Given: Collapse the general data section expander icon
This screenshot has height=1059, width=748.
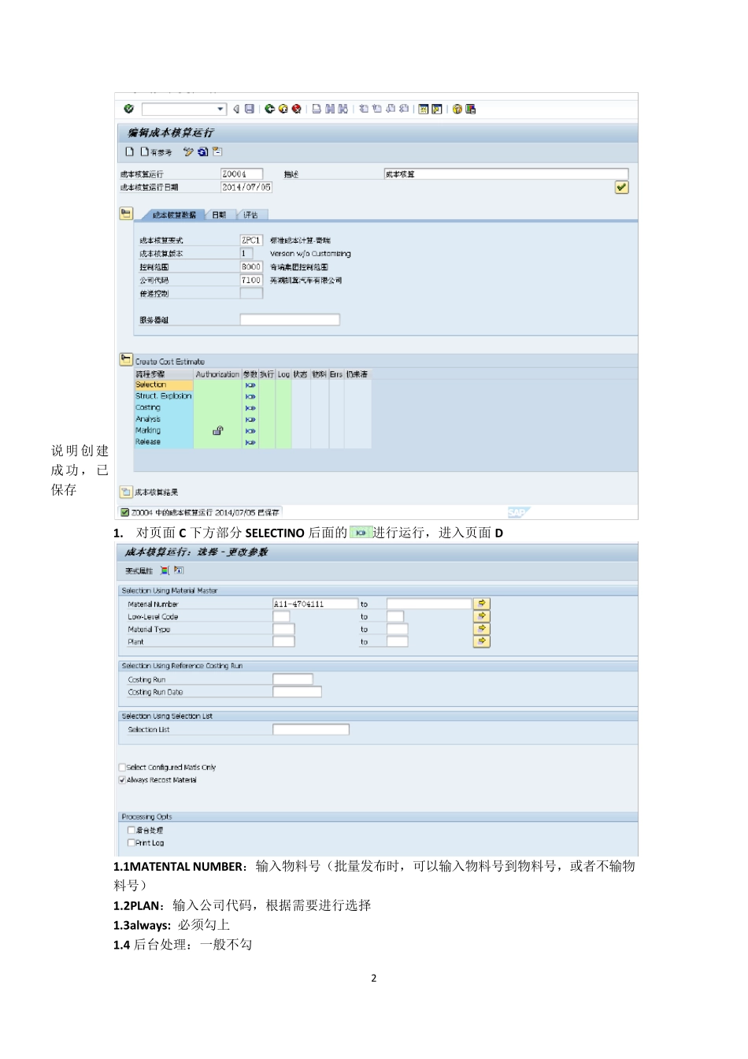Looking at the screenshot, I should tap(126, 214).
